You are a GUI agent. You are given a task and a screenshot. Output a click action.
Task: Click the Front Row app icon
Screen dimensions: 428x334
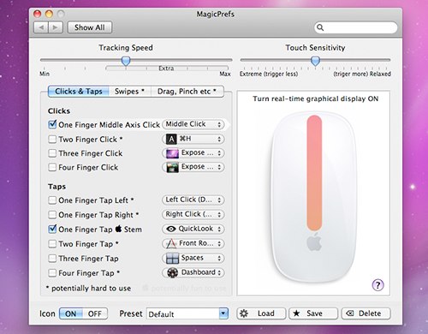[x=171, y=243]
